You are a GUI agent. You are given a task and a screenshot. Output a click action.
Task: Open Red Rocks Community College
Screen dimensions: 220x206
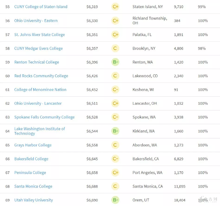click(x=41, y=76)
